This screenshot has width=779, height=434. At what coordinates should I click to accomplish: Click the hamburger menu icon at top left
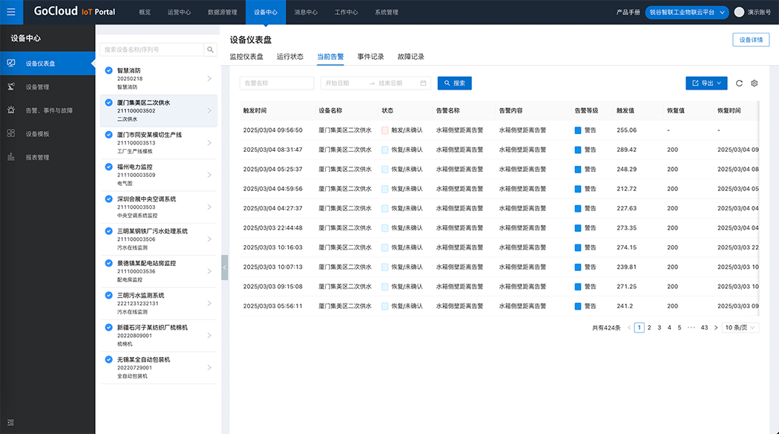point(10,12)
